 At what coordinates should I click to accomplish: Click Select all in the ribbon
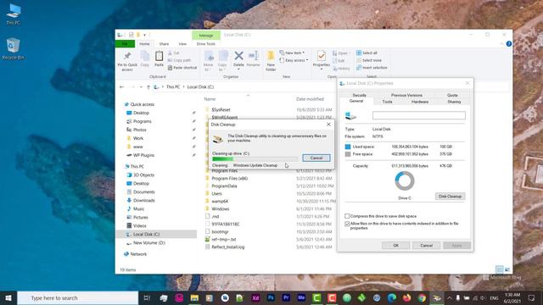(x=367, y=53)
